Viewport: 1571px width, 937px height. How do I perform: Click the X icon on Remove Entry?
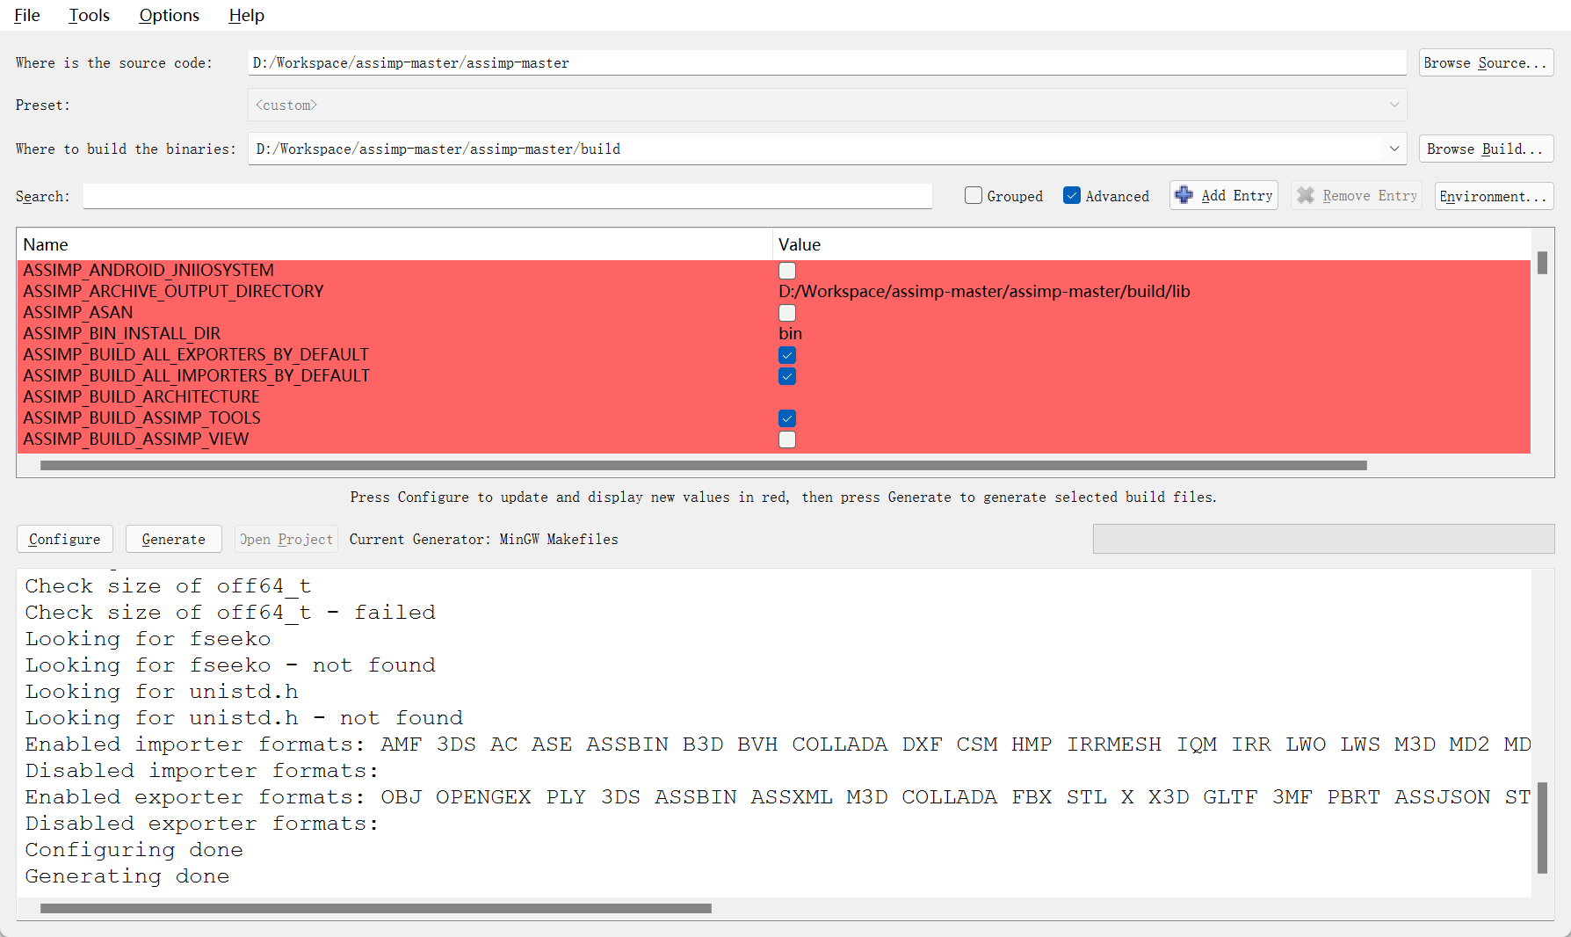tap(1306, 195)
